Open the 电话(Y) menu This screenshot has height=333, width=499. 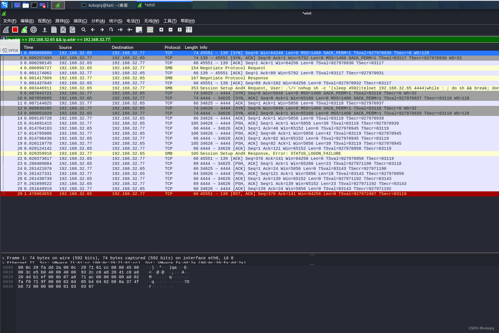[x=133, y=21]
